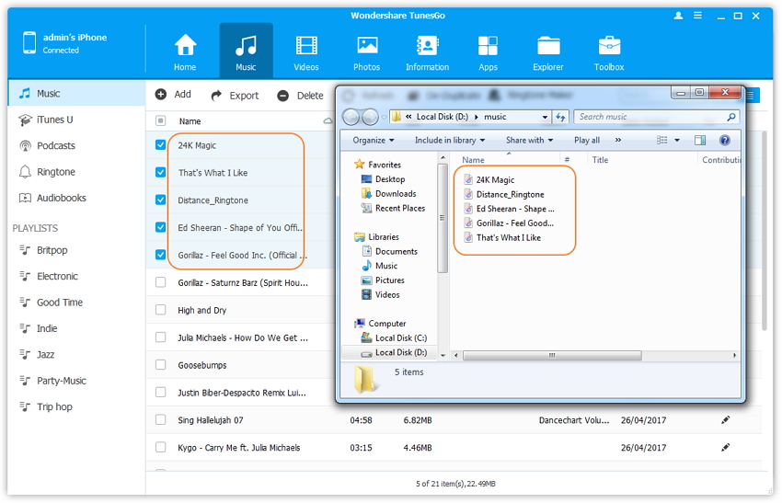
Task: Click the Export button
Action: [235, 95]
